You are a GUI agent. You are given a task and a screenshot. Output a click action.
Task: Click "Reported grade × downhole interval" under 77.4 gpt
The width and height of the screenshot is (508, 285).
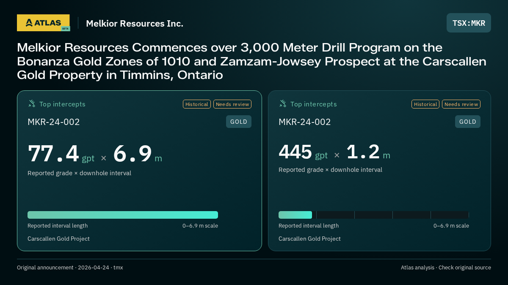tap(80, 173)
